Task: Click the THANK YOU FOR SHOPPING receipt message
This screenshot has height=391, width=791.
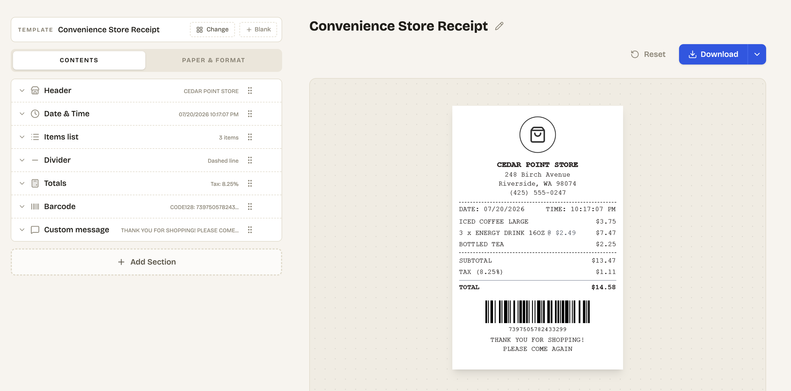Action: [537, 344]
